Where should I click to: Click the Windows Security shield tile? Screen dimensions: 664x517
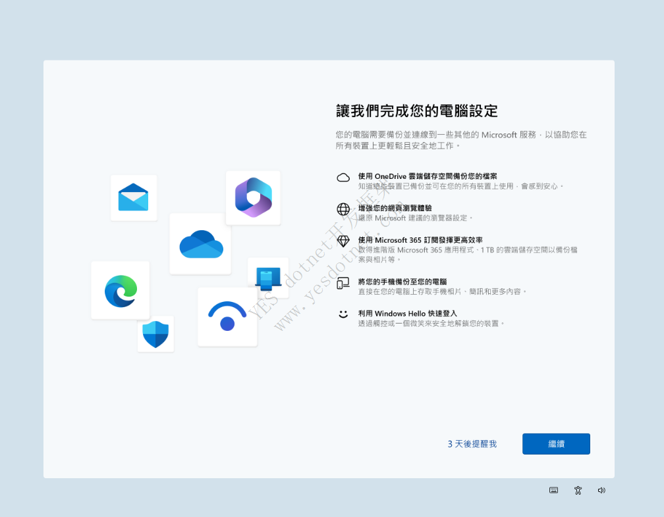click(155, 333)
